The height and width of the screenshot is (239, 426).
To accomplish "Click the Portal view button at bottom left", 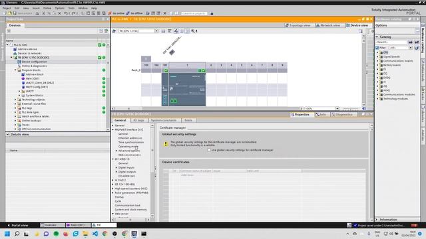I will pos(17,225).
